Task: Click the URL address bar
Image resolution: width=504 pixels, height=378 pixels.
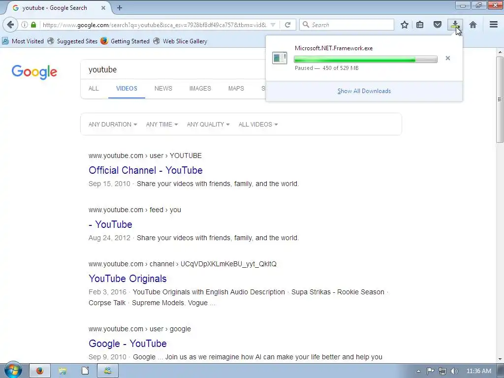Action: point(154,25)
